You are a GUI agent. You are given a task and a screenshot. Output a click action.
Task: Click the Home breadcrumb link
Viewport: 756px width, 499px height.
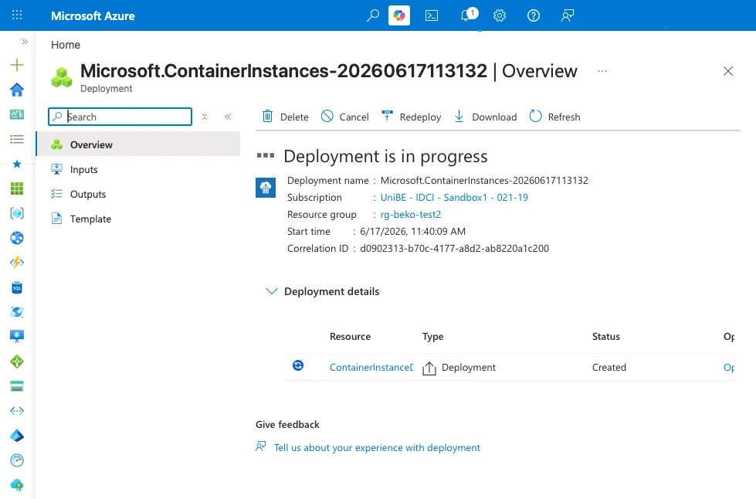(66, 45)
